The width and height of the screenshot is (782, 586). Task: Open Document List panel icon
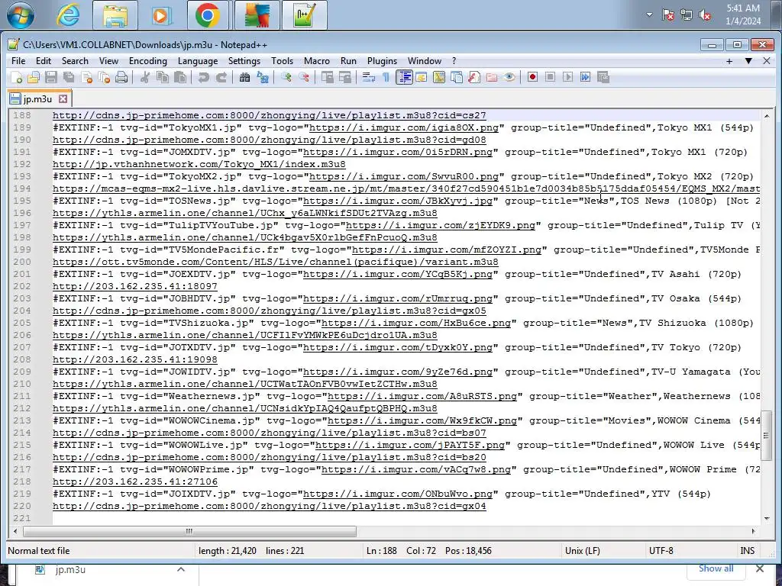[457, 77]
